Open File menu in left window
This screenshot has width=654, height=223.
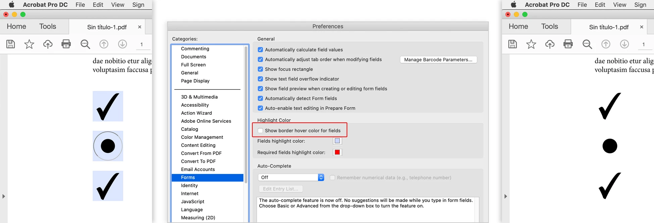tap(80, 5)
